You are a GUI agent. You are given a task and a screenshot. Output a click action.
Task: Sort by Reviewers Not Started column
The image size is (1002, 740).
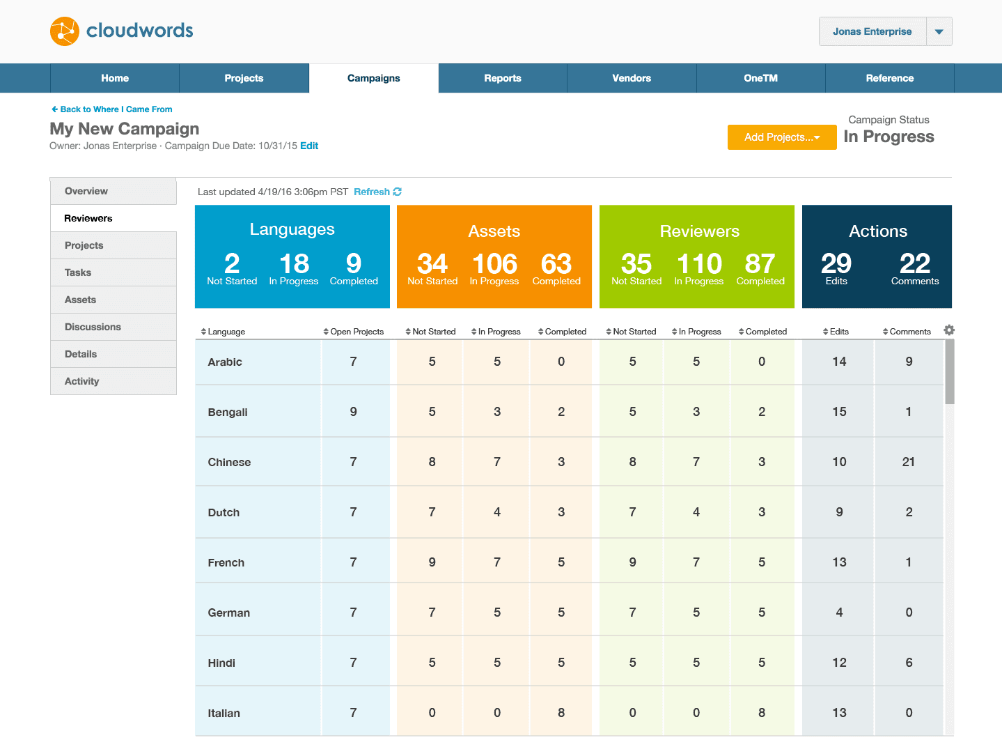tap(631, 332)
